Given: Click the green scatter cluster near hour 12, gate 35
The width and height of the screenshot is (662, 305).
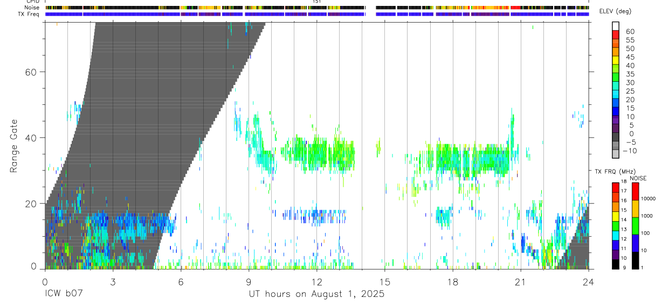Looking at the screenshot, I should pyautogui.click(x=318, y=153).
